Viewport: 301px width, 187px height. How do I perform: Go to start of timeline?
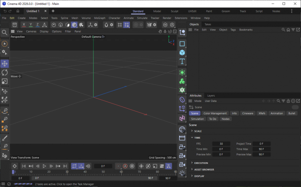(x=24, y=166)
